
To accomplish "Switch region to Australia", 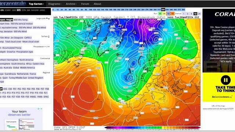I will coord(8,67).
